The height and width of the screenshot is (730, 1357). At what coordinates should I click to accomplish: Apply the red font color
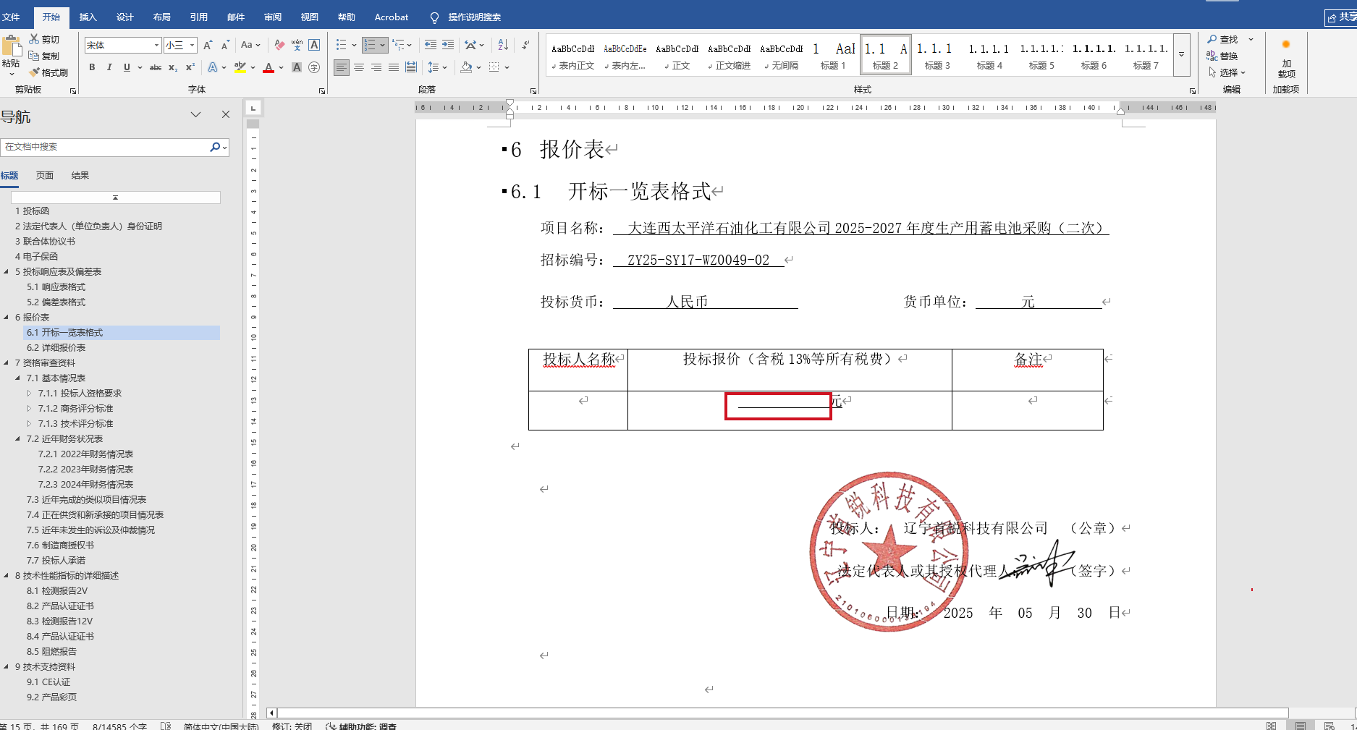point(269,67)
